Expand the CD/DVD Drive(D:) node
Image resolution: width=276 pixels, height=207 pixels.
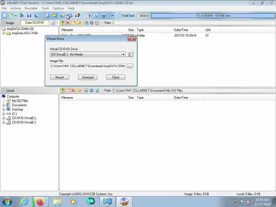pyautogui.click(x=4, y=118)
